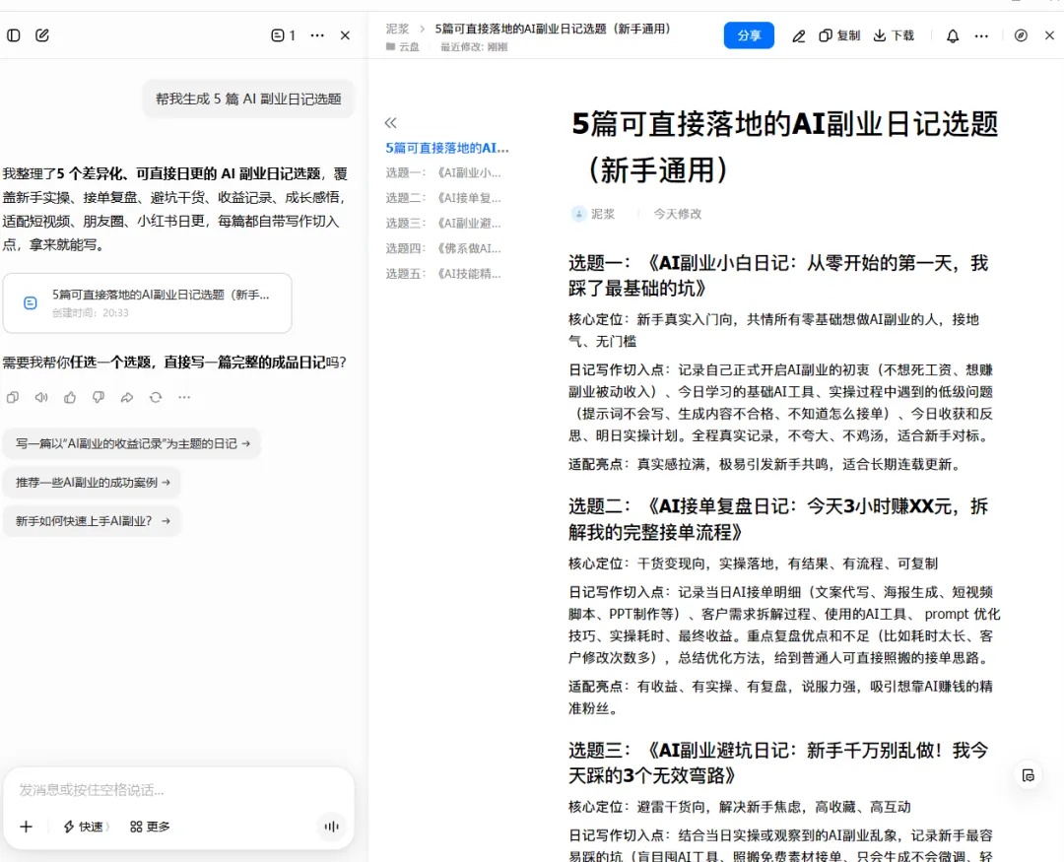1064x862 pixels.
Task: Close the chat panel
Action: pos(345,35)
